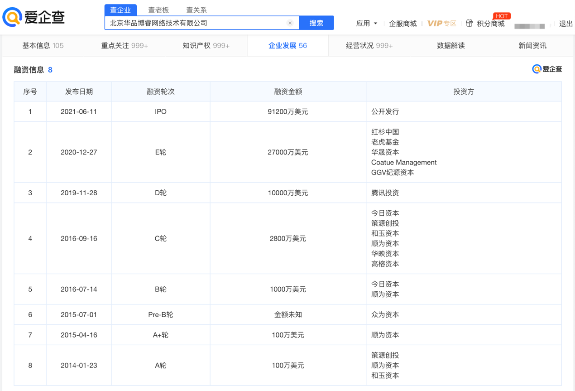Click the D轮 round cell
Screen dimensions: 575x391
pos(161,193)
